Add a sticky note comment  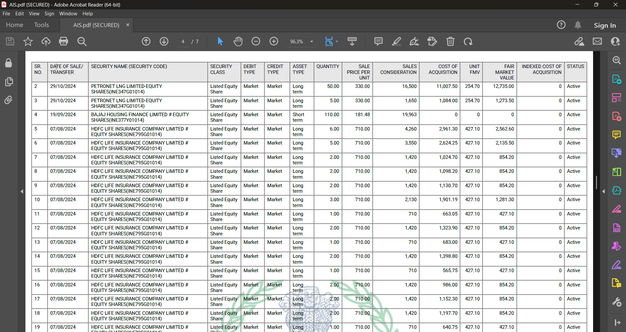(378, 41)
